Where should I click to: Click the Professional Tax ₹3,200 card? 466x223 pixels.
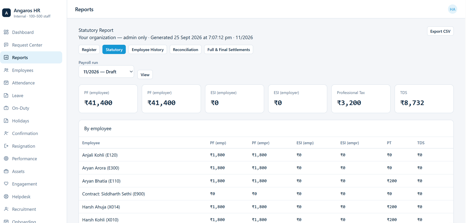pyautogui.click(x=361, y=99)
